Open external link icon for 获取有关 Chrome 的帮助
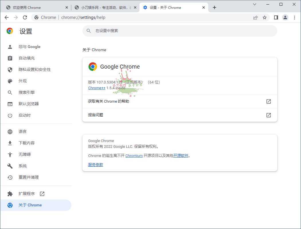The image size is (301, 229). tap(268, 101)
